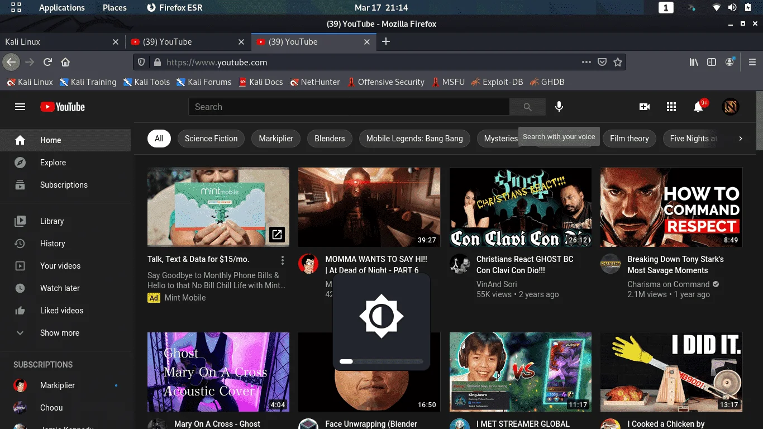Image resolution: width=763 pixels, height=429 pixels.
Task: Open the YouTube apps grid icon
Action: coord(671,107)
